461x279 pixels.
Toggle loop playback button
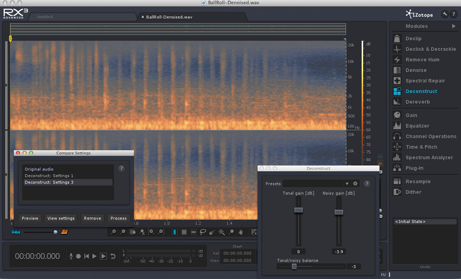[113, 256]
